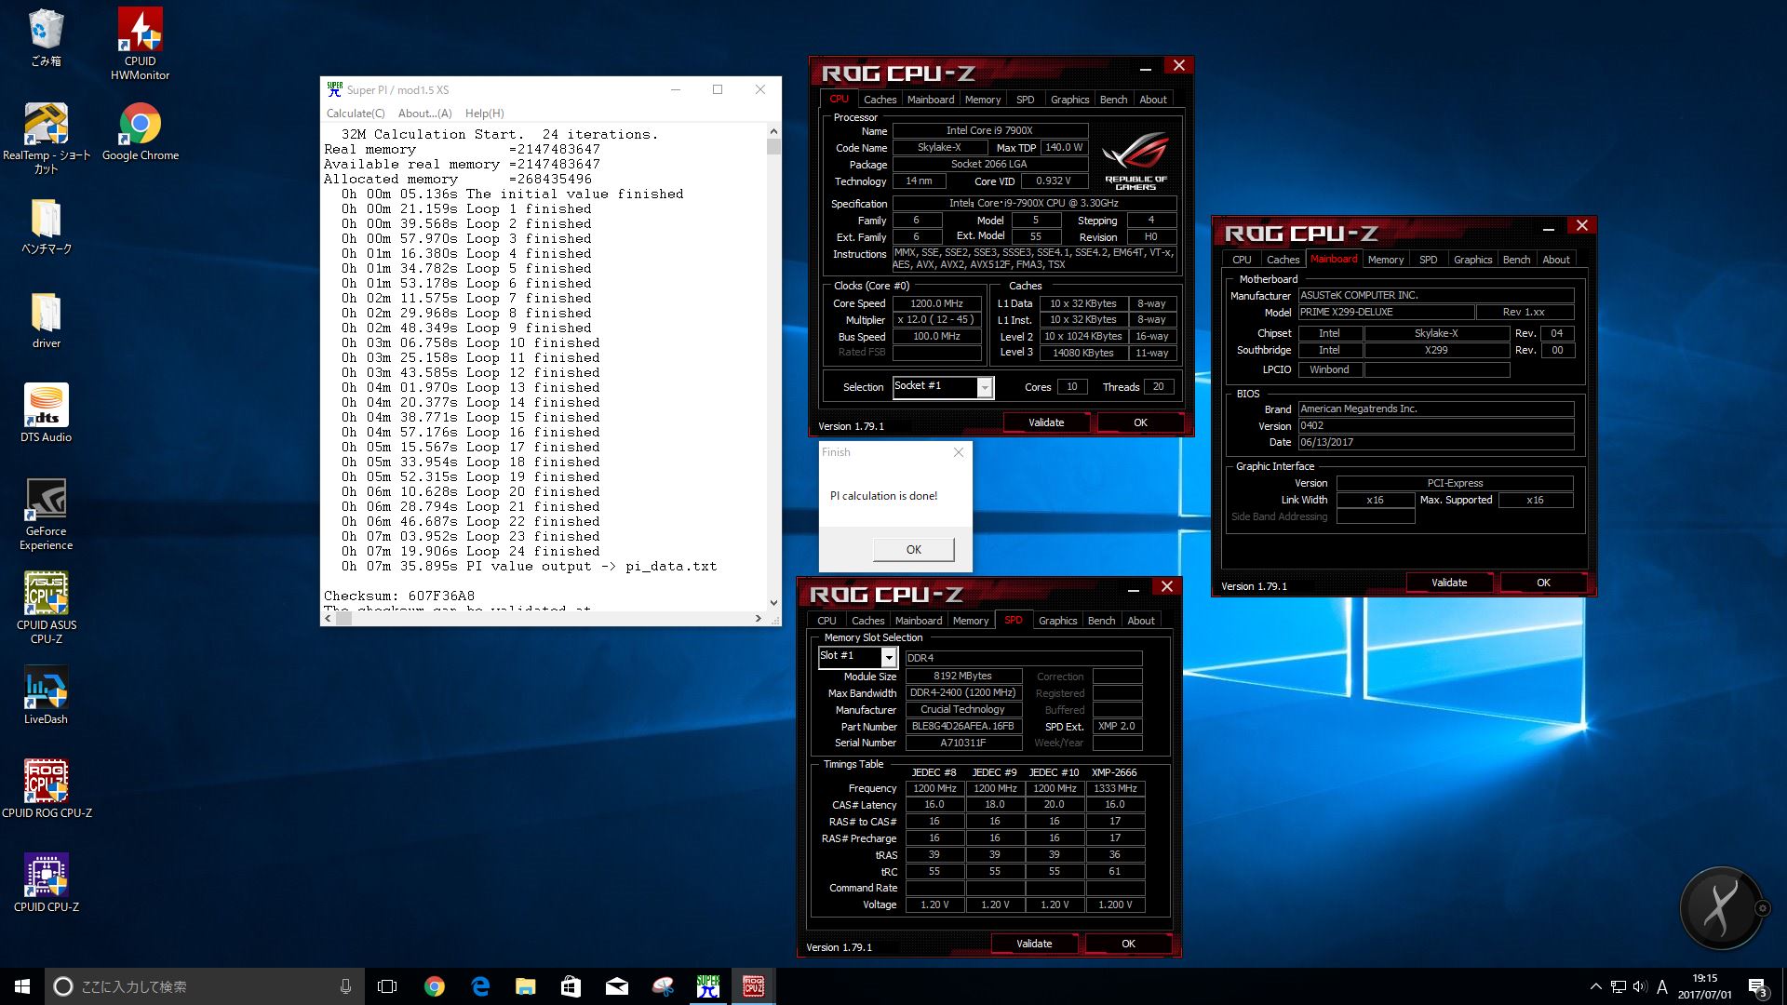Open the Recycle Bin desktop icon
This screenshot has height=1005, width=1787.
click(x=46, y=38)
